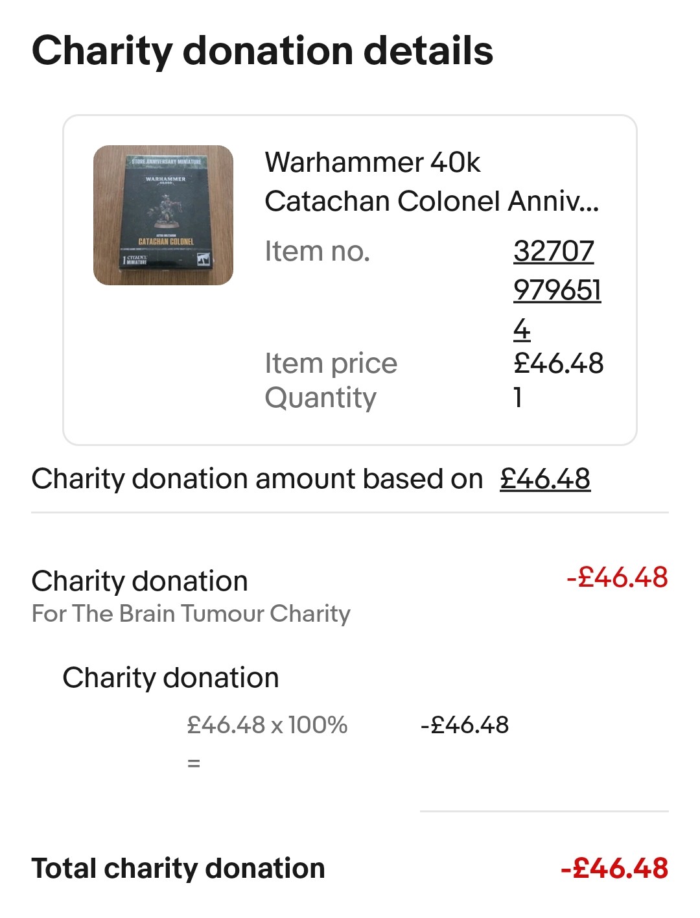Click the black -£46.48 calculation result
Viewport: 700px width, 918px height.
click(x=465, y=725)
